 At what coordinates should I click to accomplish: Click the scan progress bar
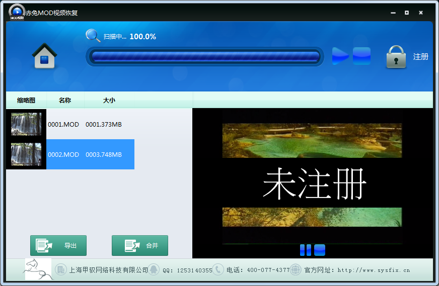coord(205,56)
